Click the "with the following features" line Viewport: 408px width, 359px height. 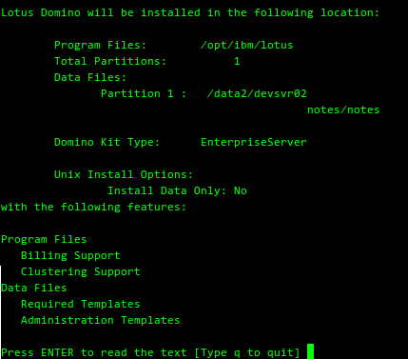coord(93,207)
